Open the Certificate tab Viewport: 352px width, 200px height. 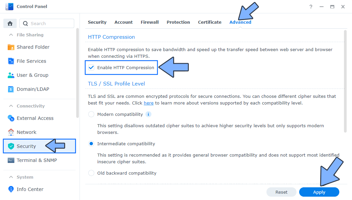point(210,22)
